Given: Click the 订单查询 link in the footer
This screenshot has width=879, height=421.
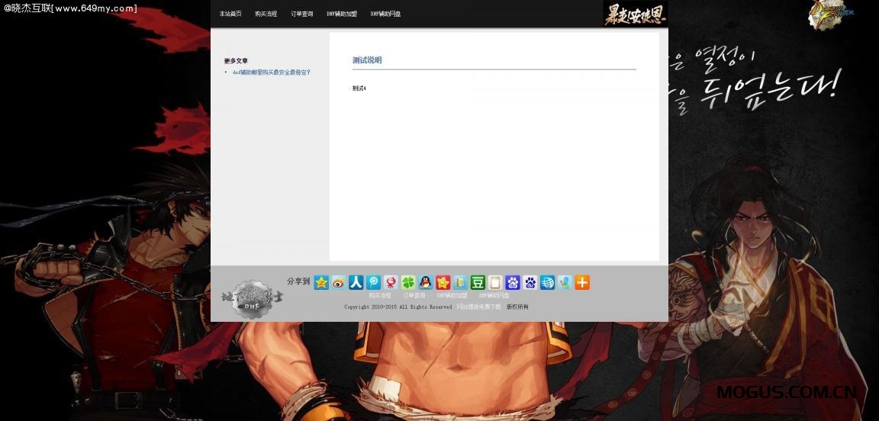Looking at the screenshot, I should 414,295.
